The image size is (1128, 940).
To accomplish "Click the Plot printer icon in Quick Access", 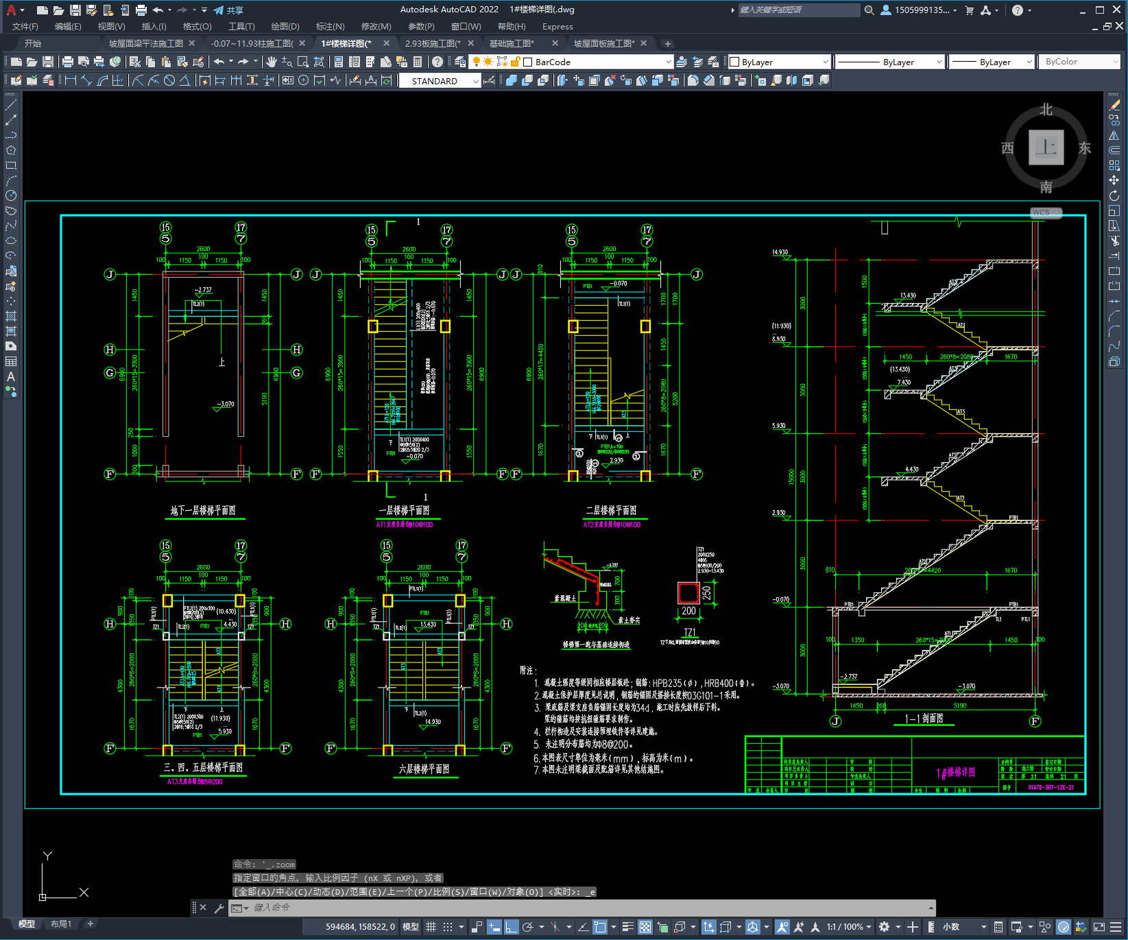I will 141,10.
